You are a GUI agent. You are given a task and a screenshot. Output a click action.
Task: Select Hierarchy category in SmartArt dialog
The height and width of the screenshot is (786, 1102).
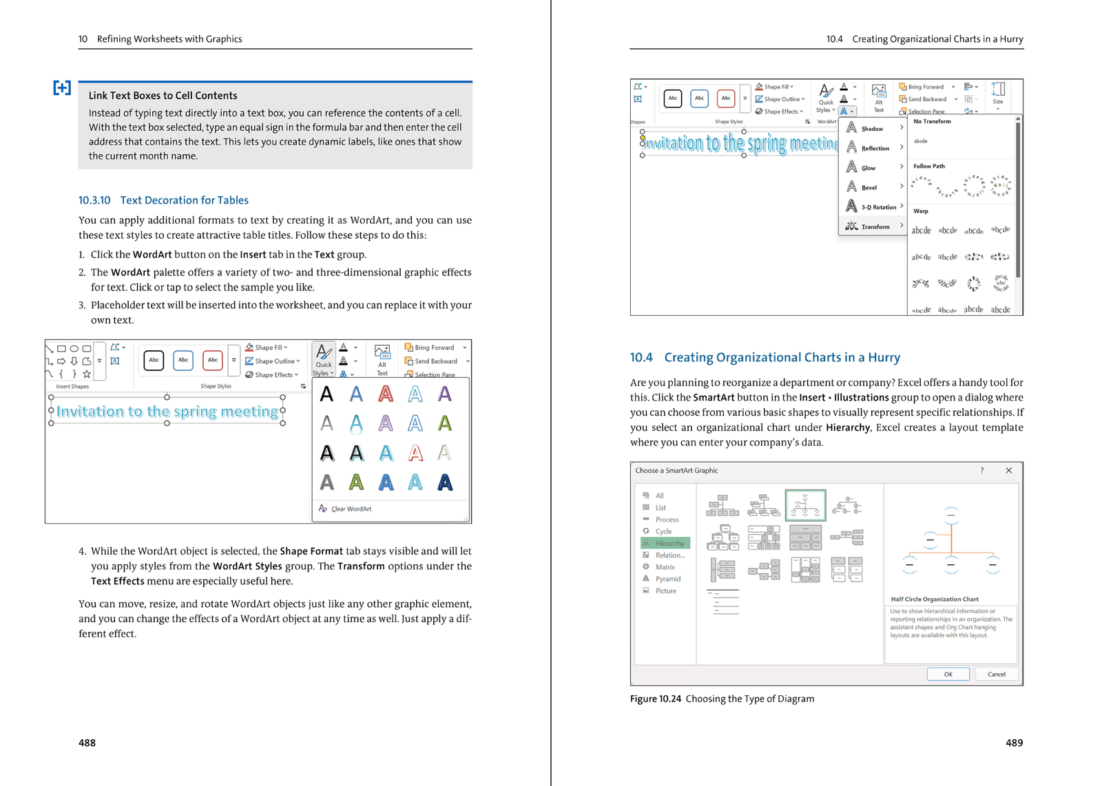point(665,543)
